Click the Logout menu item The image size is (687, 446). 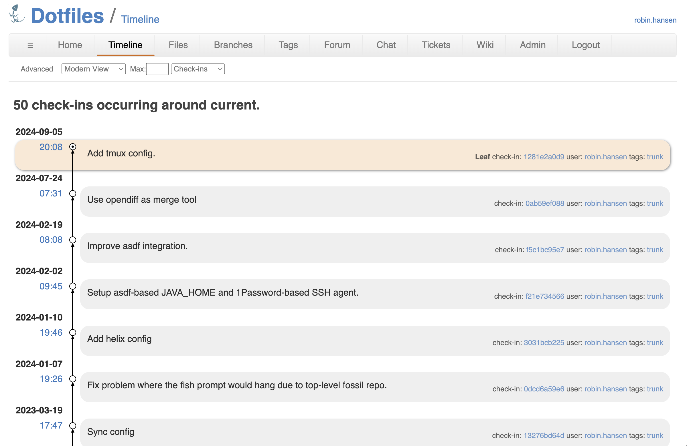(x=585, y=45)
